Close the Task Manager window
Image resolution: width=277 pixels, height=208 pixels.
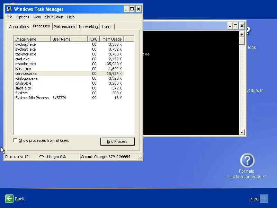138,9
